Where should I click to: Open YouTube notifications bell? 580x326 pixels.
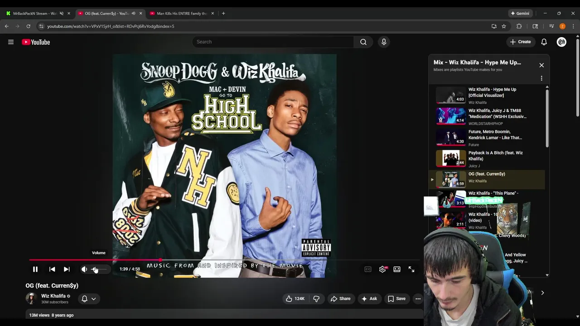pyautogui.click(x=544, y=42)
